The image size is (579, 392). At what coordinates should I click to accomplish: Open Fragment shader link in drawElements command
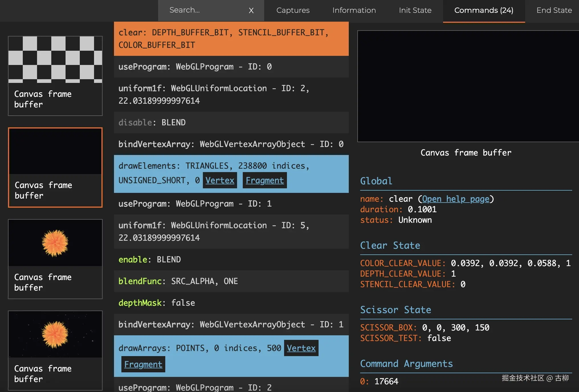264,180
